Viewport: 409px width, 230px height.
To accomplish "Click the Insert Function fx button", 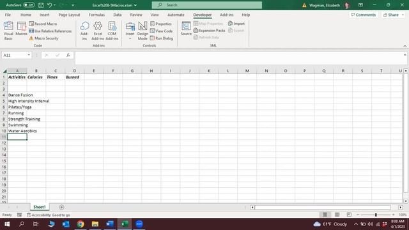I will point(68,55).
